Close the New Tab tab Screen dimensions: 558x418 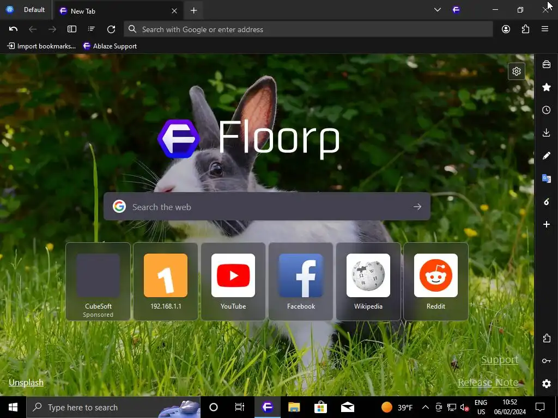(174, 11)
